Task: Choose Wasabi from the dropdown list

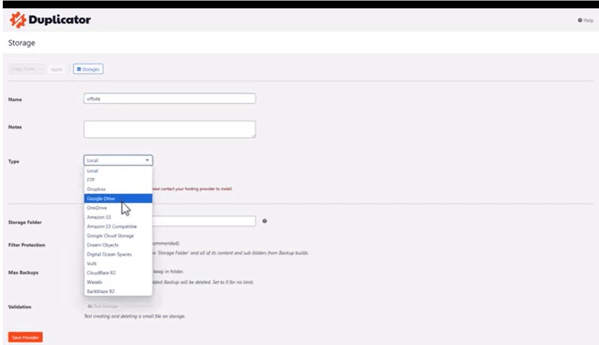Action: [x=95, y=282]
